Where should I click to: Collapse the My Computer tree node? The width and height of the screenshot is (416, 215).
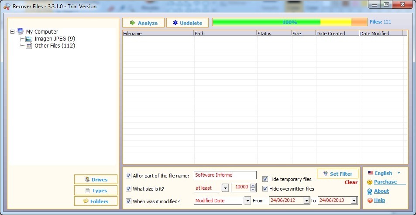point(12,31)
